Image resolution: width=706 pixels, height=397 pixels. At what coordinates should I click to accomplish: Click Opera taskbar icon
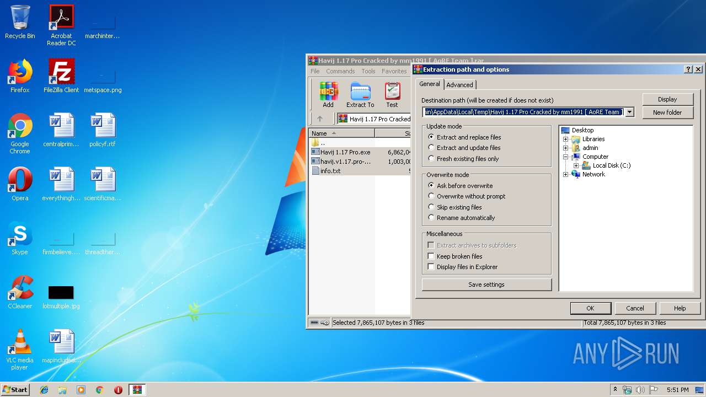coord(118,390)
